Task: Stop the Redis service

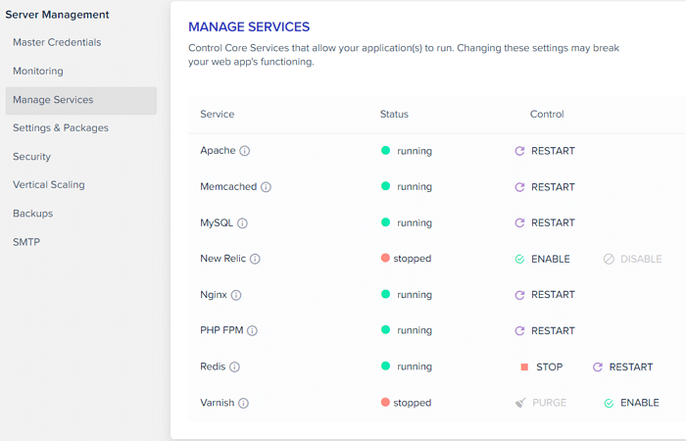Action: 542,367
